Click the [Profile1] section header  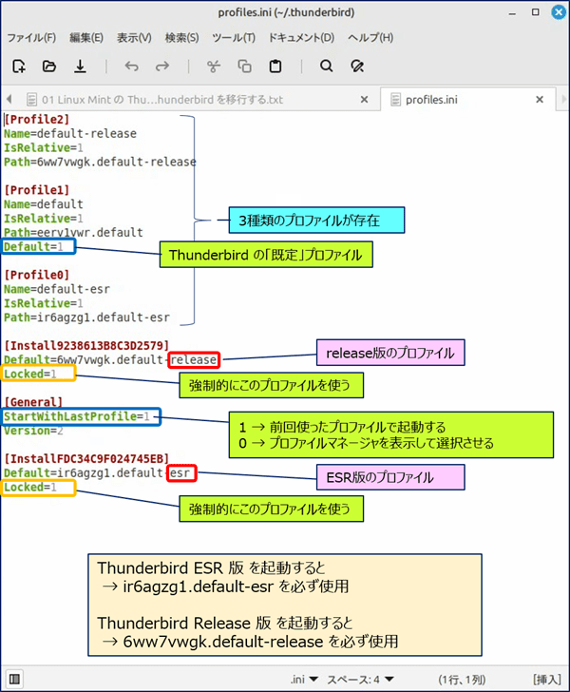(37, 190)
